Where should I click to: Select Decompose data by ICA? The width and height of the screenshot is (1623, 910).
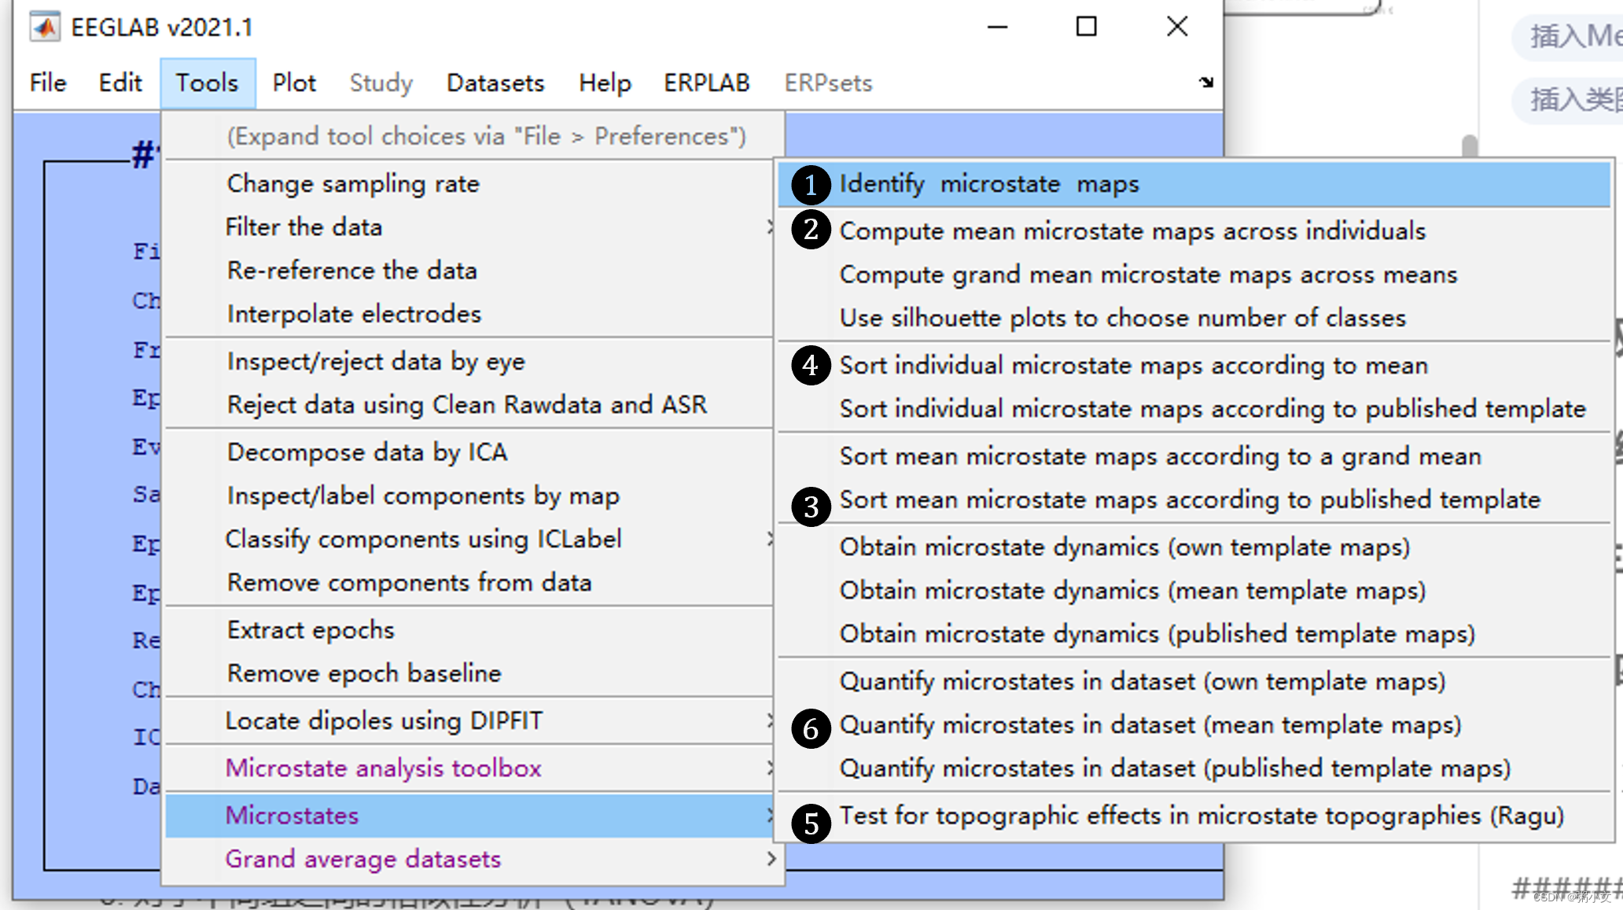(470, 452)
